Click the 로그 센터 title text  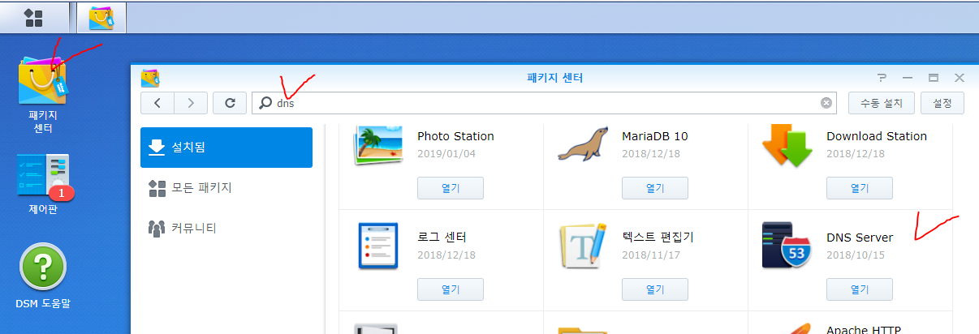(x=442, y=238)
